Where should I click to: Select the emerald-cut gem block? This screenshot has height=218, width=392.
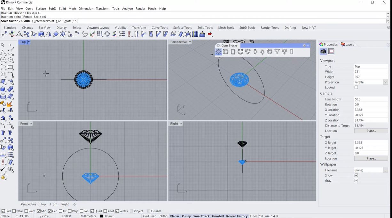click(233, 52)
